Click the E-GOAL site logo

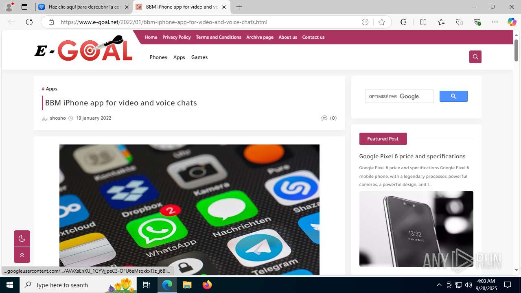(x=83, y=48)
